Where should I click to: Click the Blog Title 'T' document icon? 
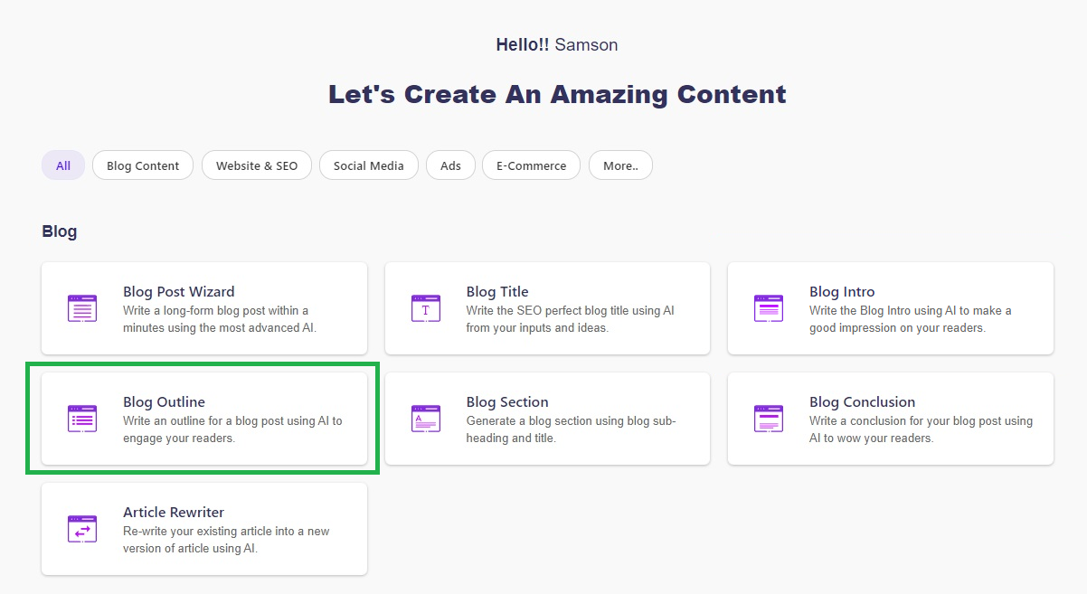coord(425,307)
